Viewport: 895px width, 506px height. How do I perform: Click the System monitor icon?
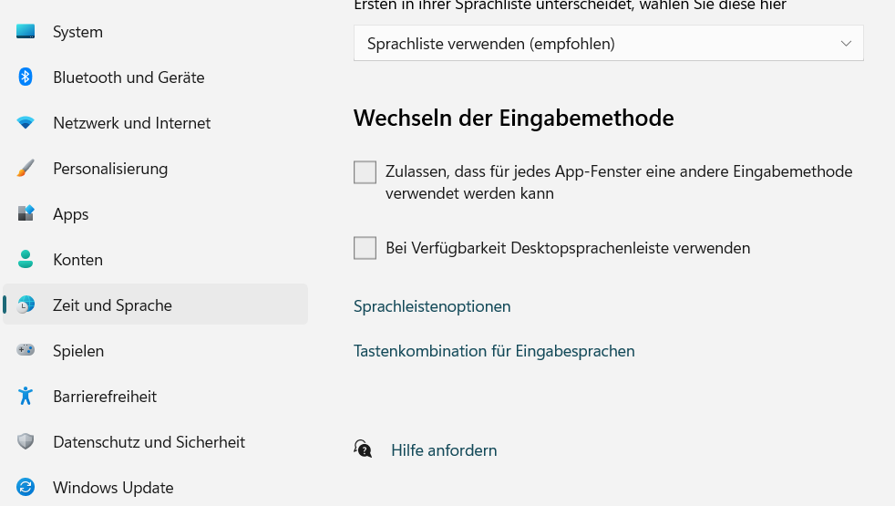[x=26, y=32]
